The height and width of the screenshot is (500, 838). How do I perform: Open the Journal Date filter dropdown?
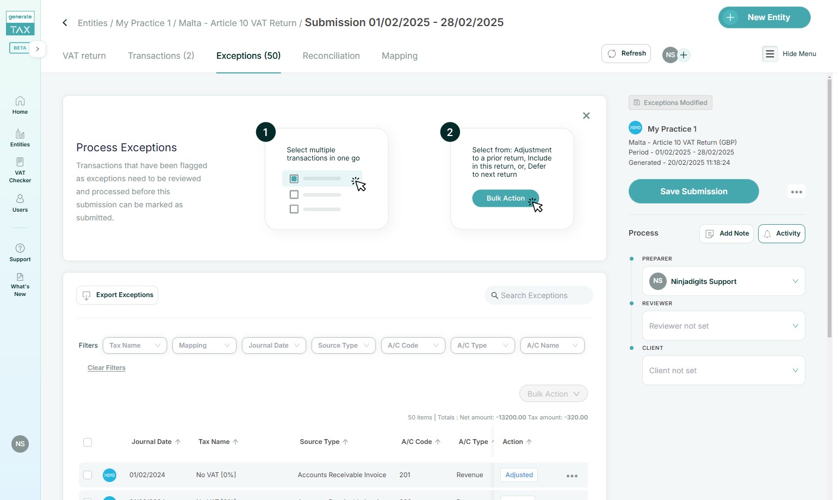[x=274, y=345]
